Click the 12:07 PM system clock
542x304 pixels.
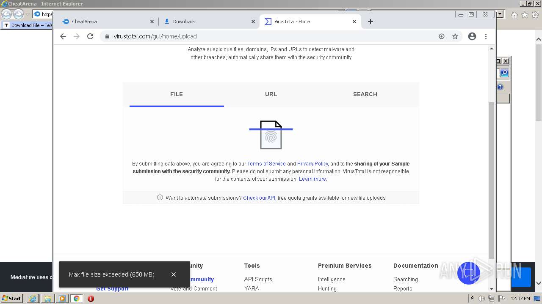pos(520,299)
